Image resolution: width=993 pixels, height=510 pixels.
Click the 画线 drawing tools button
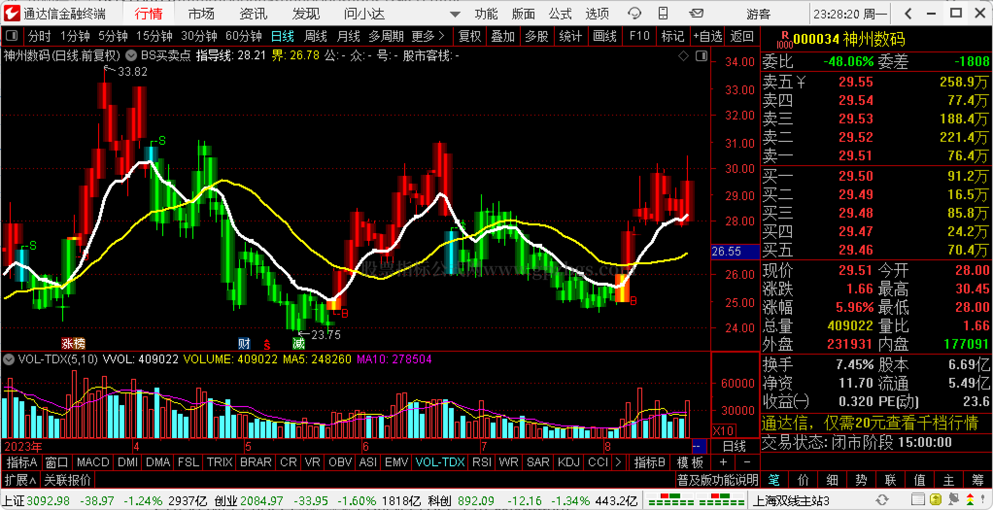click(605, 36)
